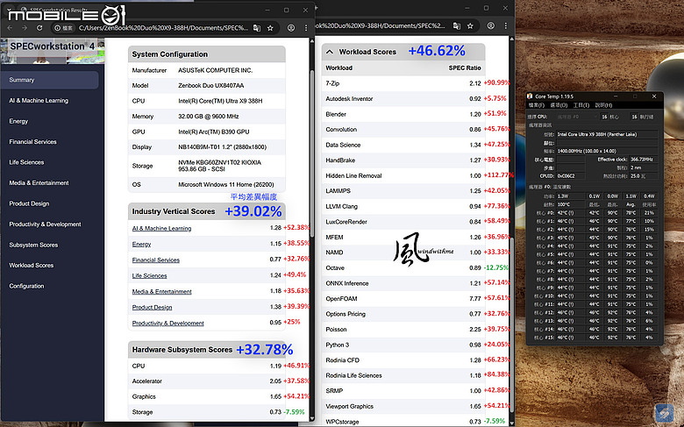Screen dimensions: 684x427
Task: Bookmark page with star in right browser
Action: 470,25
